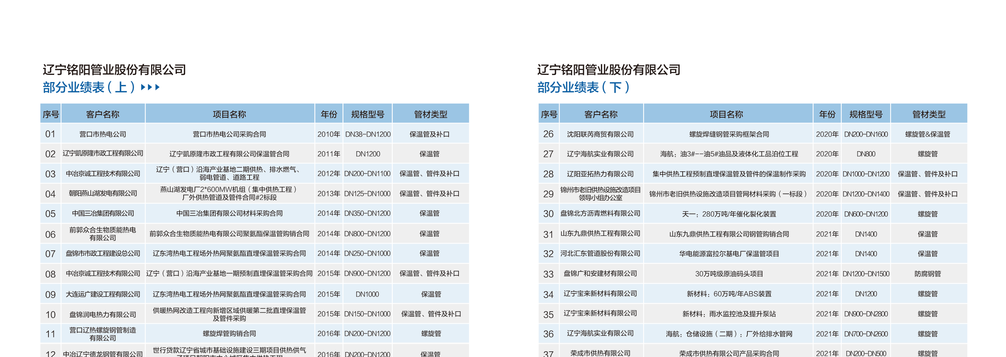Select the spec cell "DN38-DN1200"
1006x357 pixels.
tap(368, 134)
